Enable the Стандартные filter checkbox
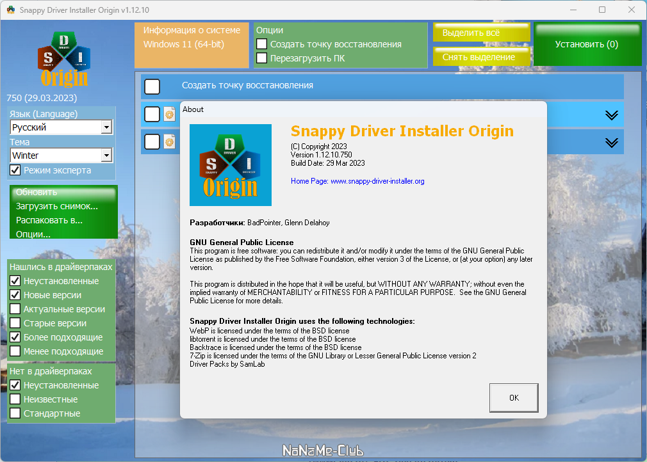The width and height of the screenshot is (647, 462). click(15, 413)
